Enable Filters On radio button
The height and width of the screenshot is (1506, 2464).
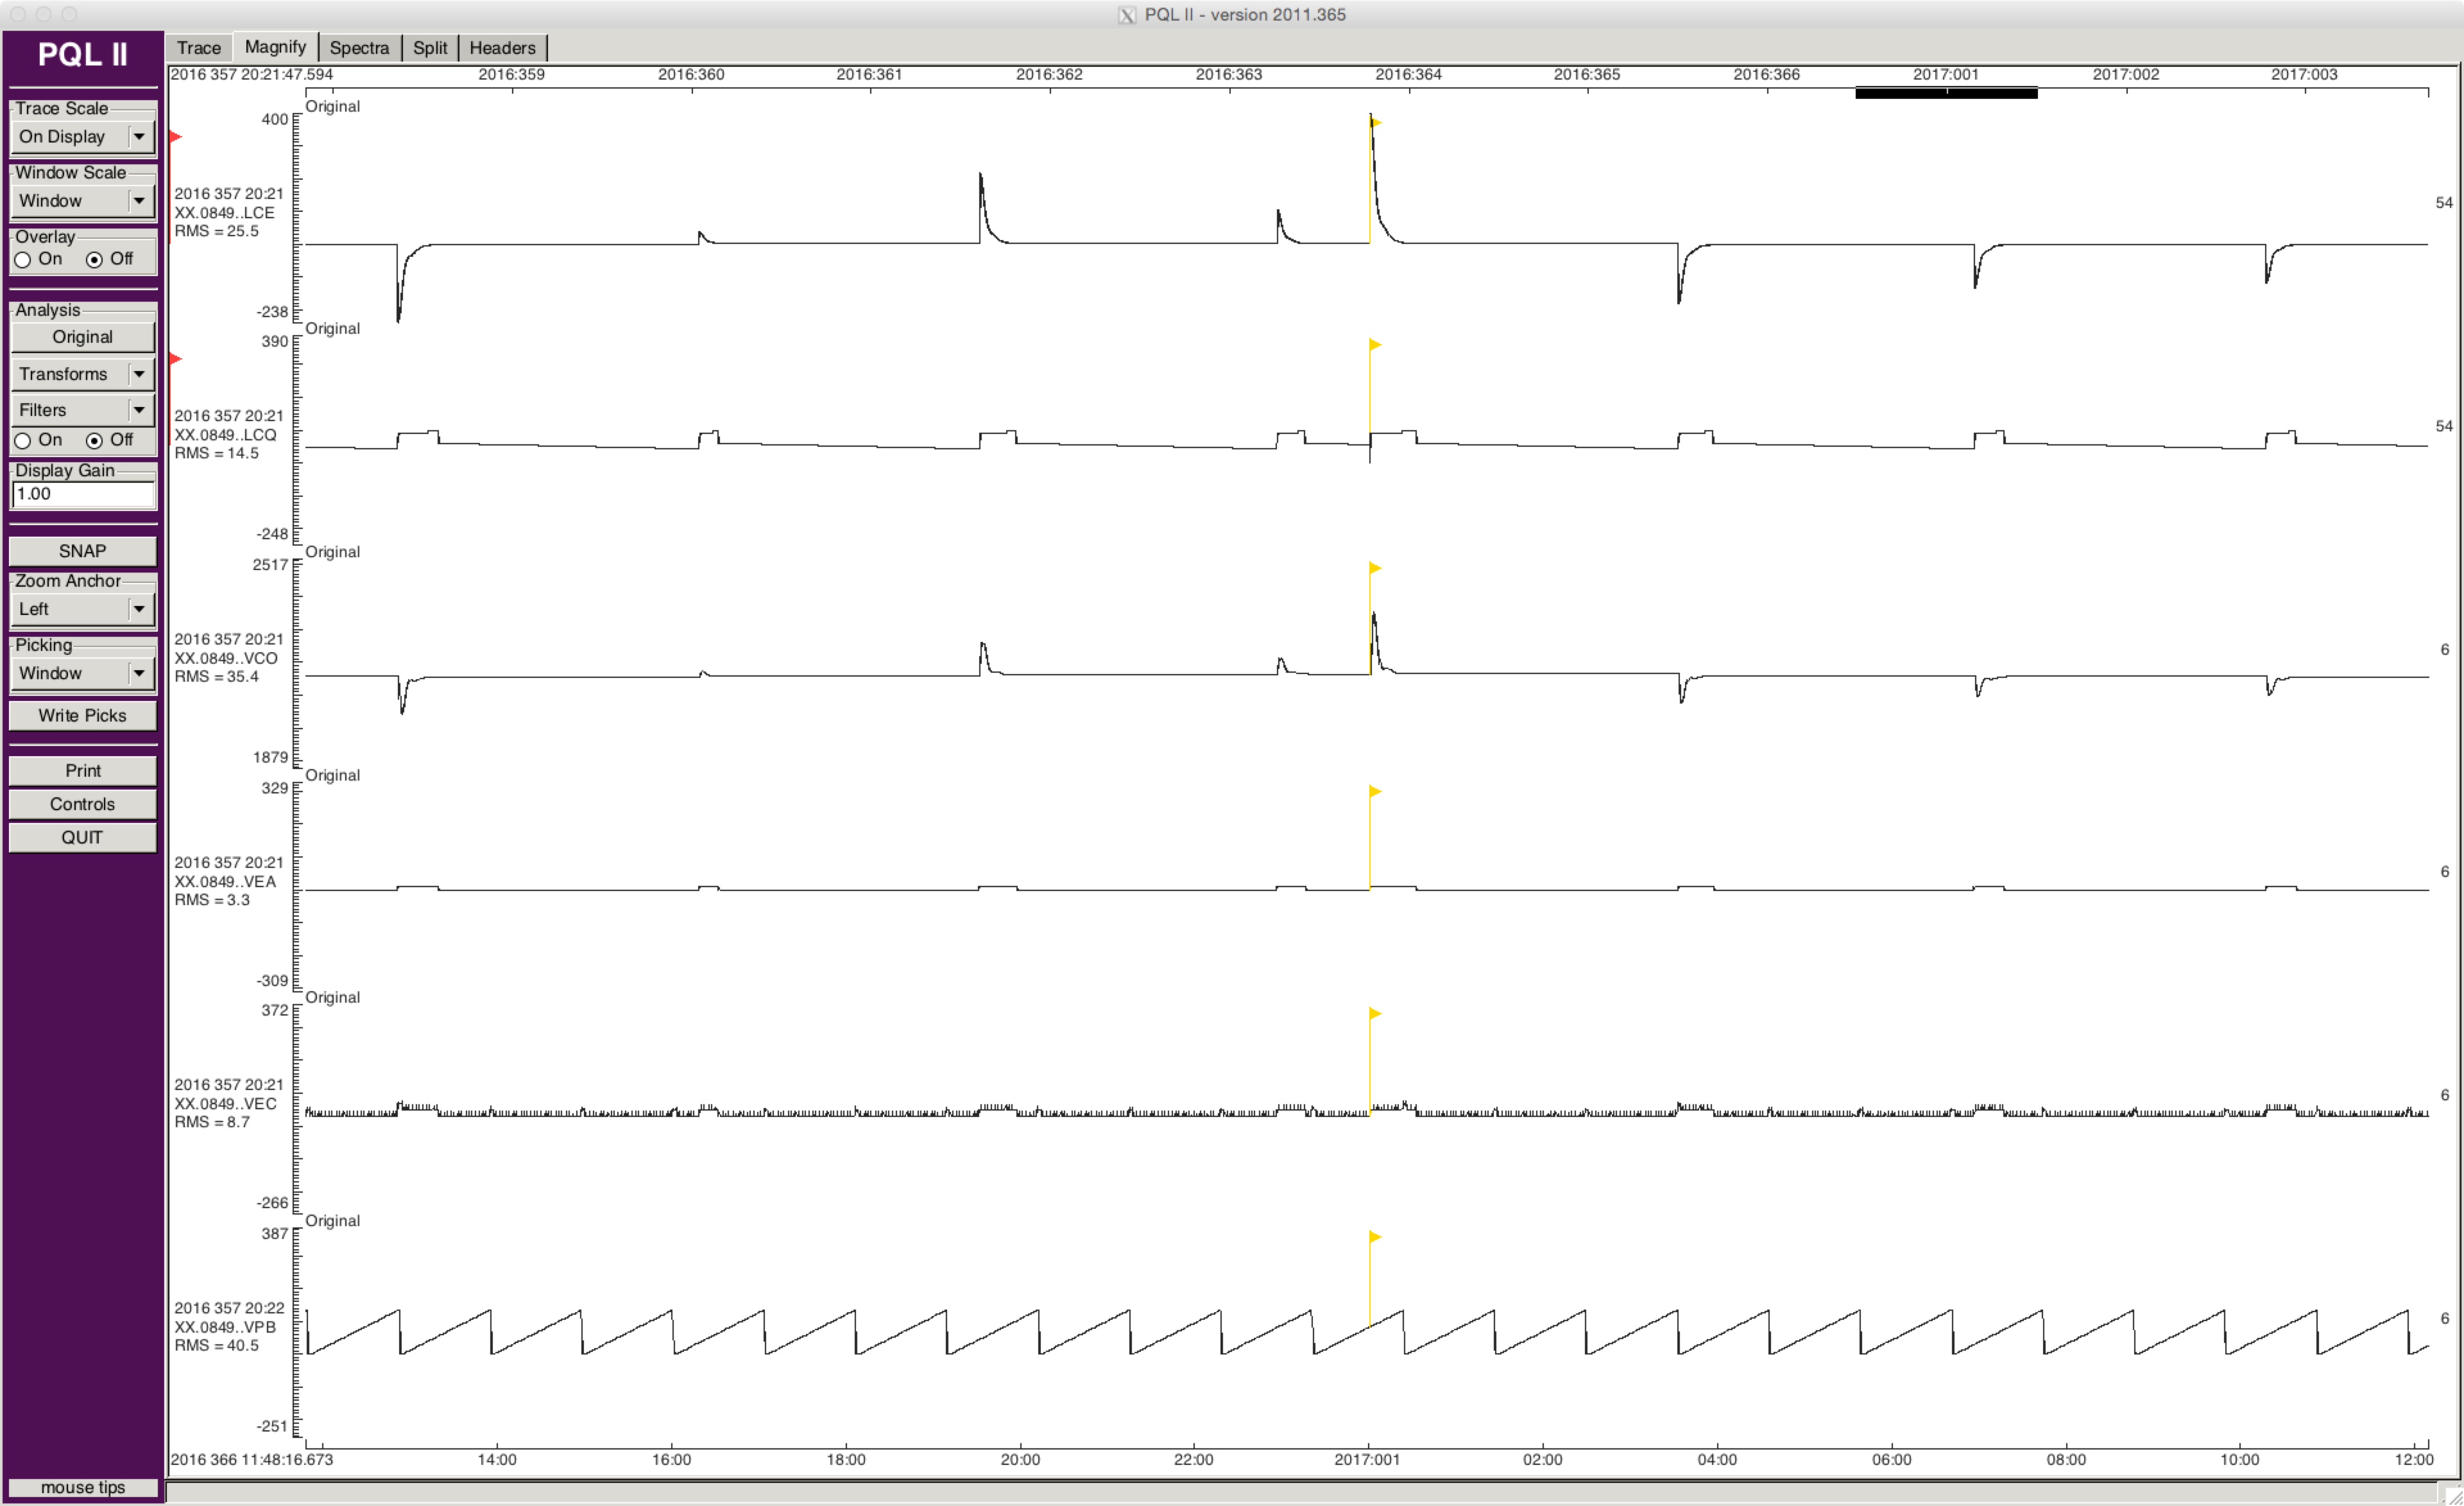coord(23,441)
